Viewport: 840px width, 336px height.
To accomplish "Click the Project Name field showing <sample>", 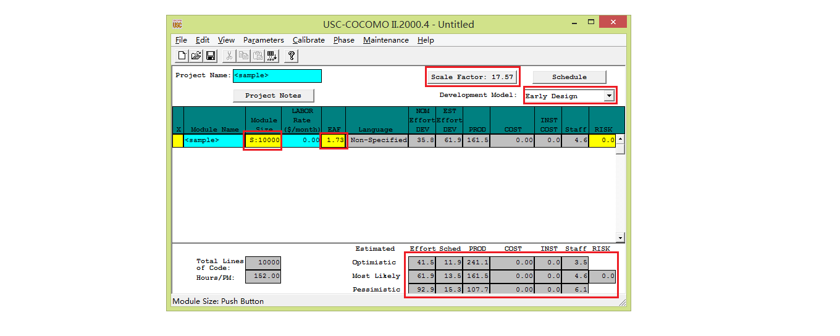I will 277,75.
